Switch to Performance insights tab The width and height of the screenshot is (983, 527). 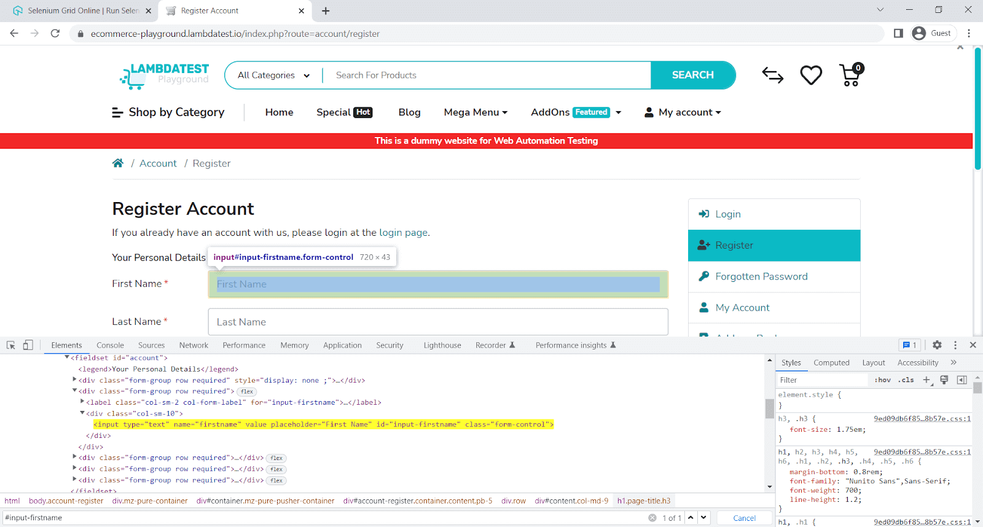tap(575, 345)
